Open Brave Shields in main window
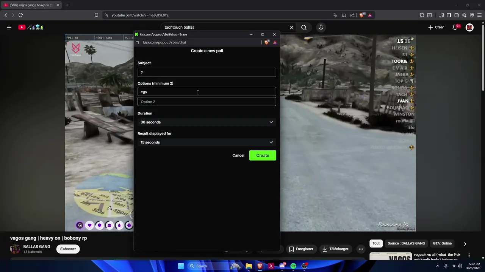The image size is (485, 272). click(362, 15)
